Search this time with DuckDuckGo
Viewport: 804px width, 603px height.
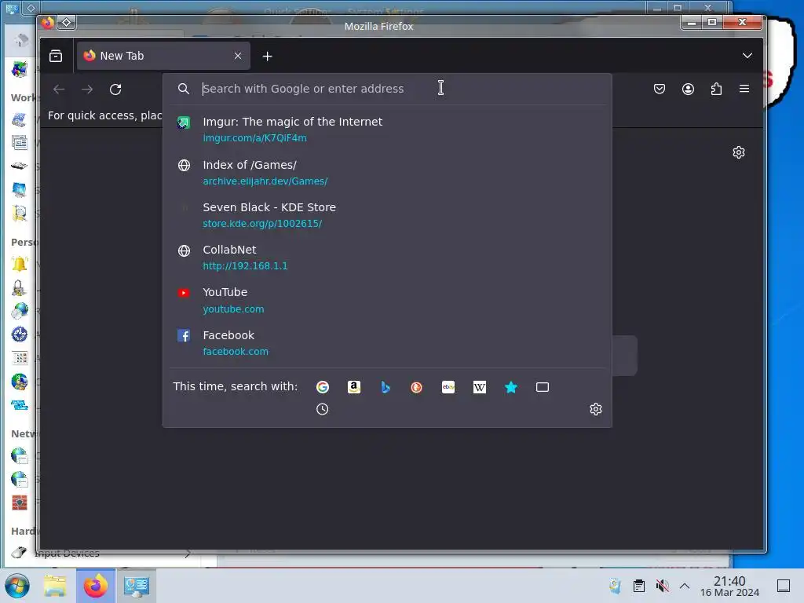[x=416, y=387]
